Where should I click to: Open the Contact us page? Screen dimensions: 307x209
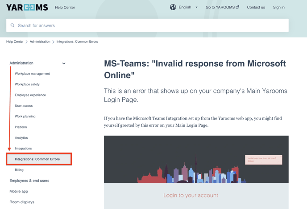[x=256, y=8]
